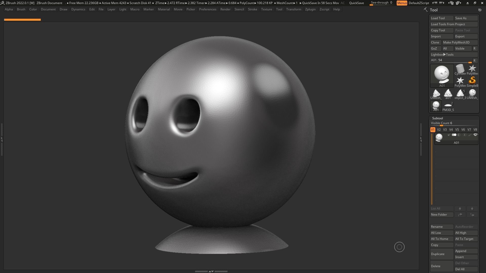486x273 pixels.
Task: Adjust the See-through slider
Action: click(381, 3)
